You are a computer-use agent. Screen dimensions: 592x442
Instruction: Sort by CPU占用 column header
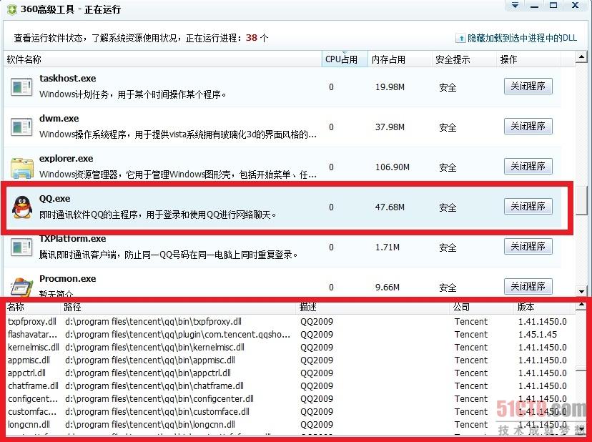click(345, 59)
